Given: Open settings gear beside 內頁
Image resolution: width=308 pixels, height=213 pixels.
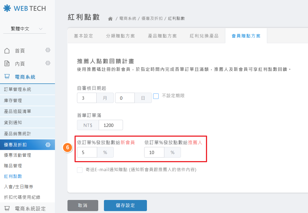Looking at the screenshot, I should coord(48,63).
